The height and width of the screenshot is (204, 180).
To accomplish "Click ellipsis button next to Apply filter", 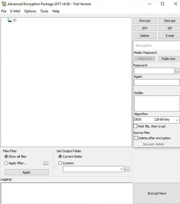I will 46,163.
